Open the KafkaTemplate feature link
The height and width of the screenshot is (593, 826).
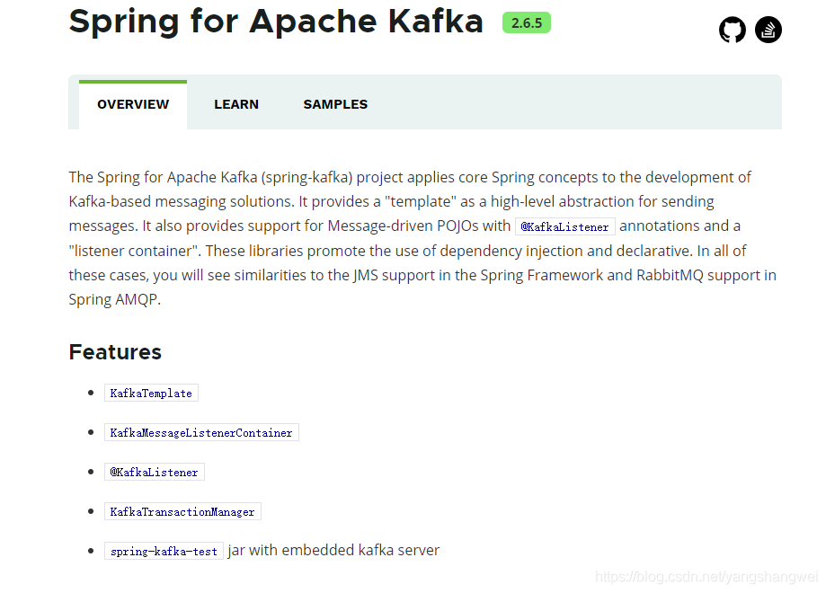click(150, 393)
